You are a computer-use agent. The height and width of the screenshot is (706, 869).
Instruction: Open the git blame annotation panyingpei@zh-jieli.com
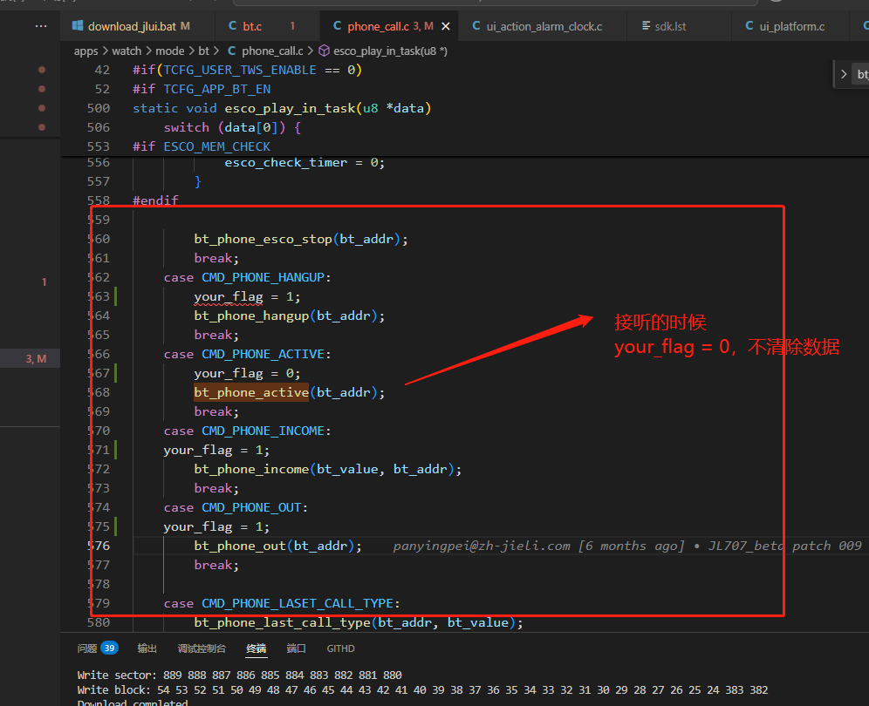[626, 546]
